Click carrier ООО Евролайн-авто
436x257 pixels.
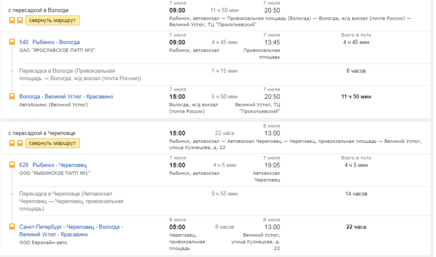(x=43, y=243)
